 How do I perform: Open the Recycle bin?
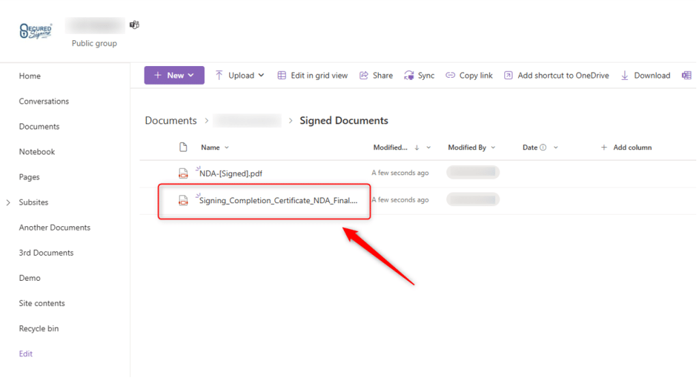[x=39, y=329]
